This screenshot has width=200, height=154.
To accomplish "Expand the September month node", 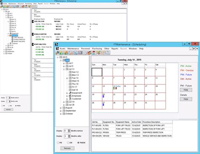I will click(x=61, y=111).
